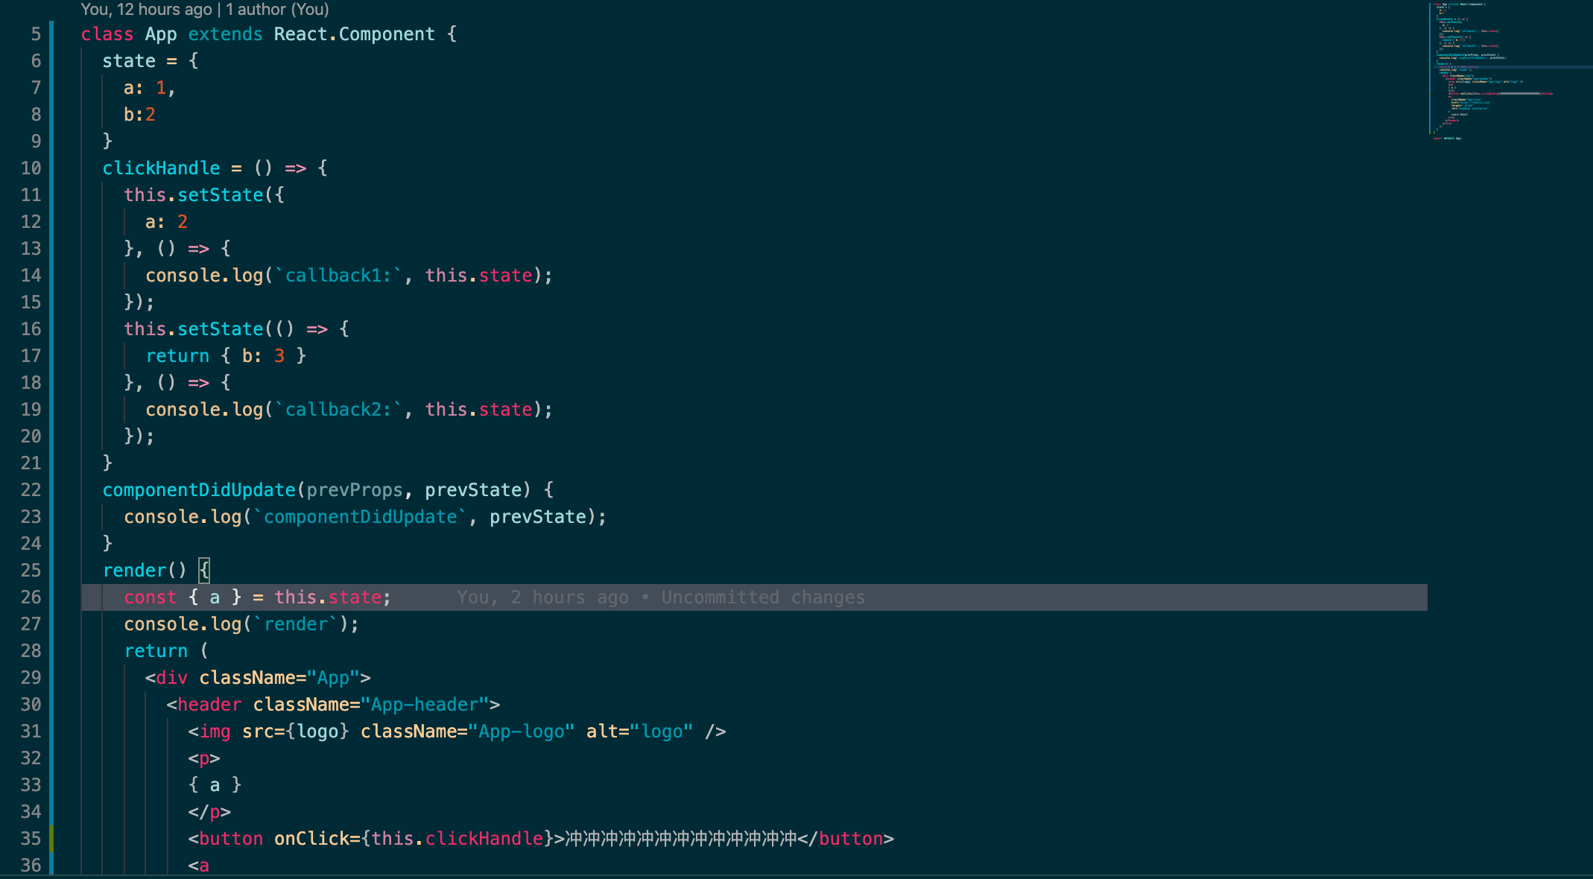
Task: Click "clickHandle = () => {" declaration
Action: (215, 168)
